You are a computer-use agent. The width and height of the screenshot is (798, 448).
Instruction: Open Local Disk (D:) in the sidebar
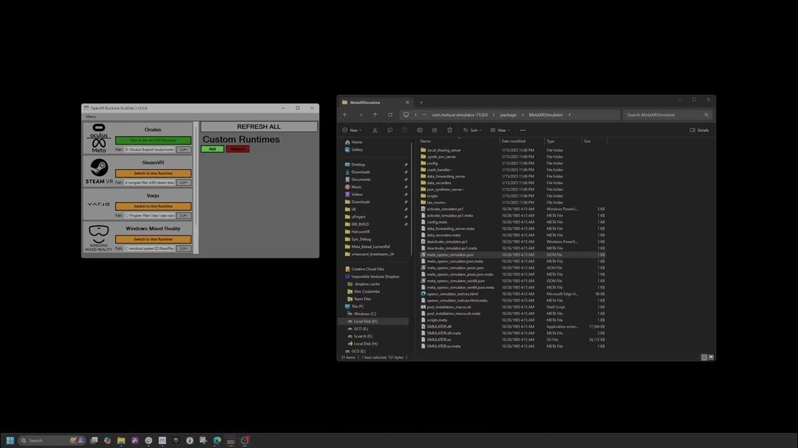point(365,321)
